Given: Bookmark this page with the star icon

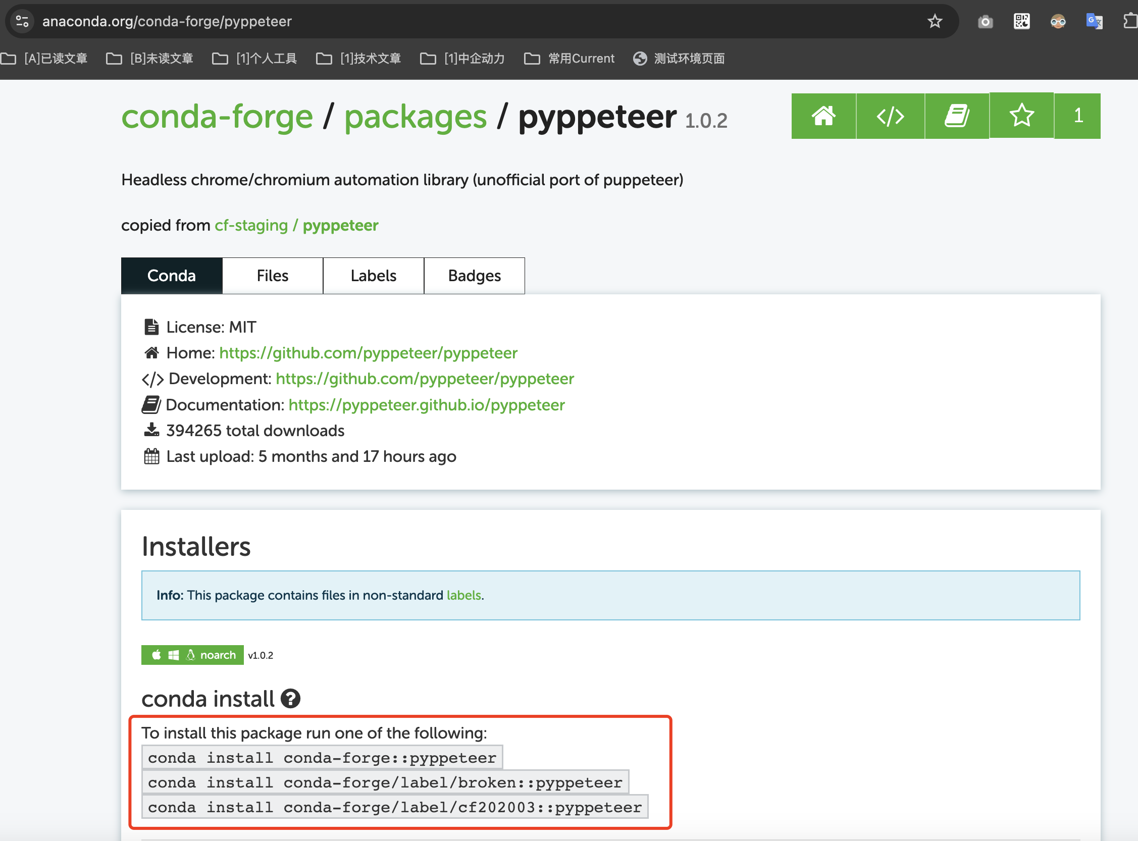Looking at the screenshot, I should coord(935,21).
